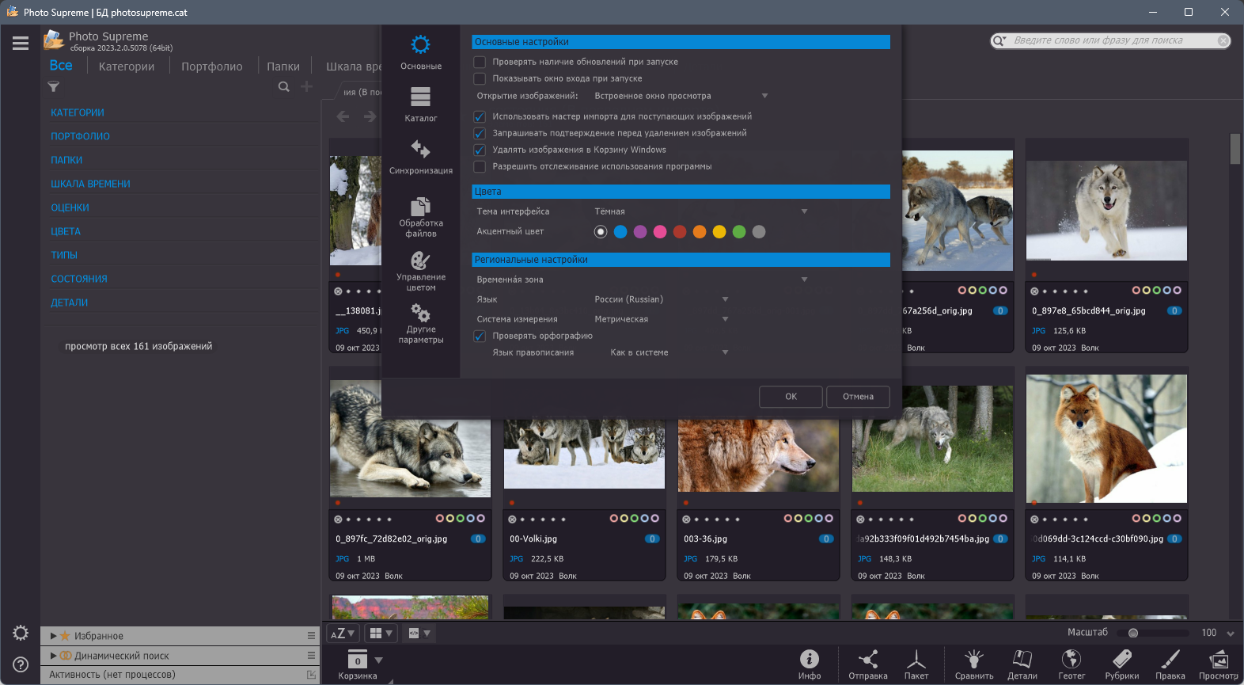This screenshot has width=1244, height=685.
Task: Open the Детали panel
Action: coord(1022,665)
